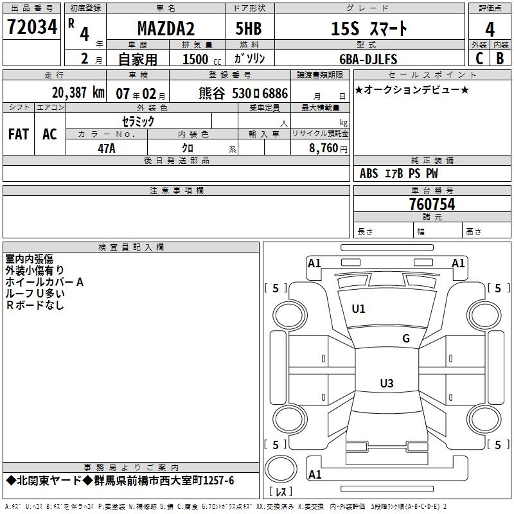Click the U1 dent mark on hood
The width and height of the screenshot is (514, 514).
tap(359, 309)
